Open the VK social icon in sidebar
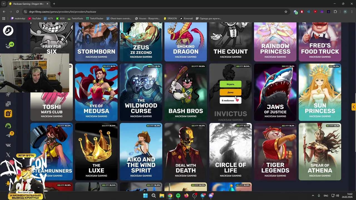The width and height of the screenshot is (356, 200). coord(8,145)
